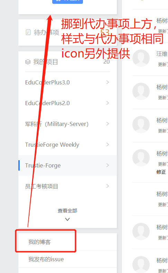The height and width of the screenshot is (273, 168).
Task: Click the blue button at the top
Action: [67, 1]
